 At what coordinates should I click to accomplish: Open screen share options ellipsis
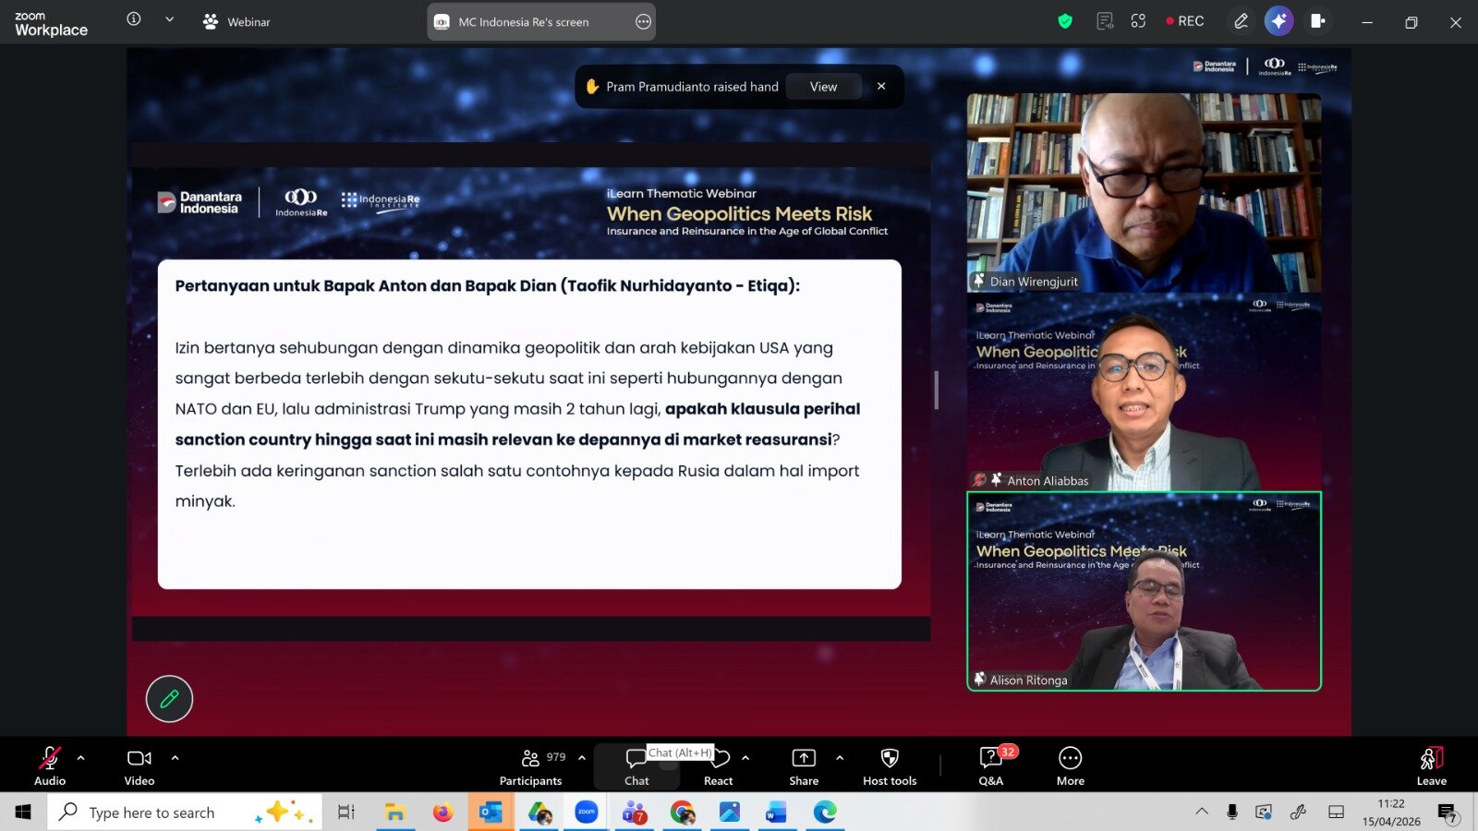[644, 21]
